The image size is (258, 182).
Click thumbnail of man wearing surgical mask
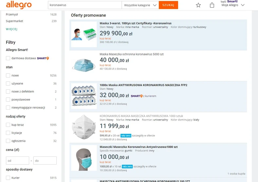pos(84,34)
